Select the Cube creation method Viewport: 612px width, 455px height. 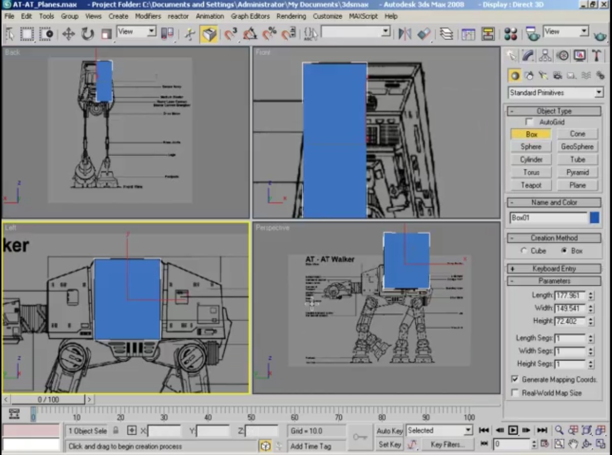pyautogui.click(x=524, y=251)
